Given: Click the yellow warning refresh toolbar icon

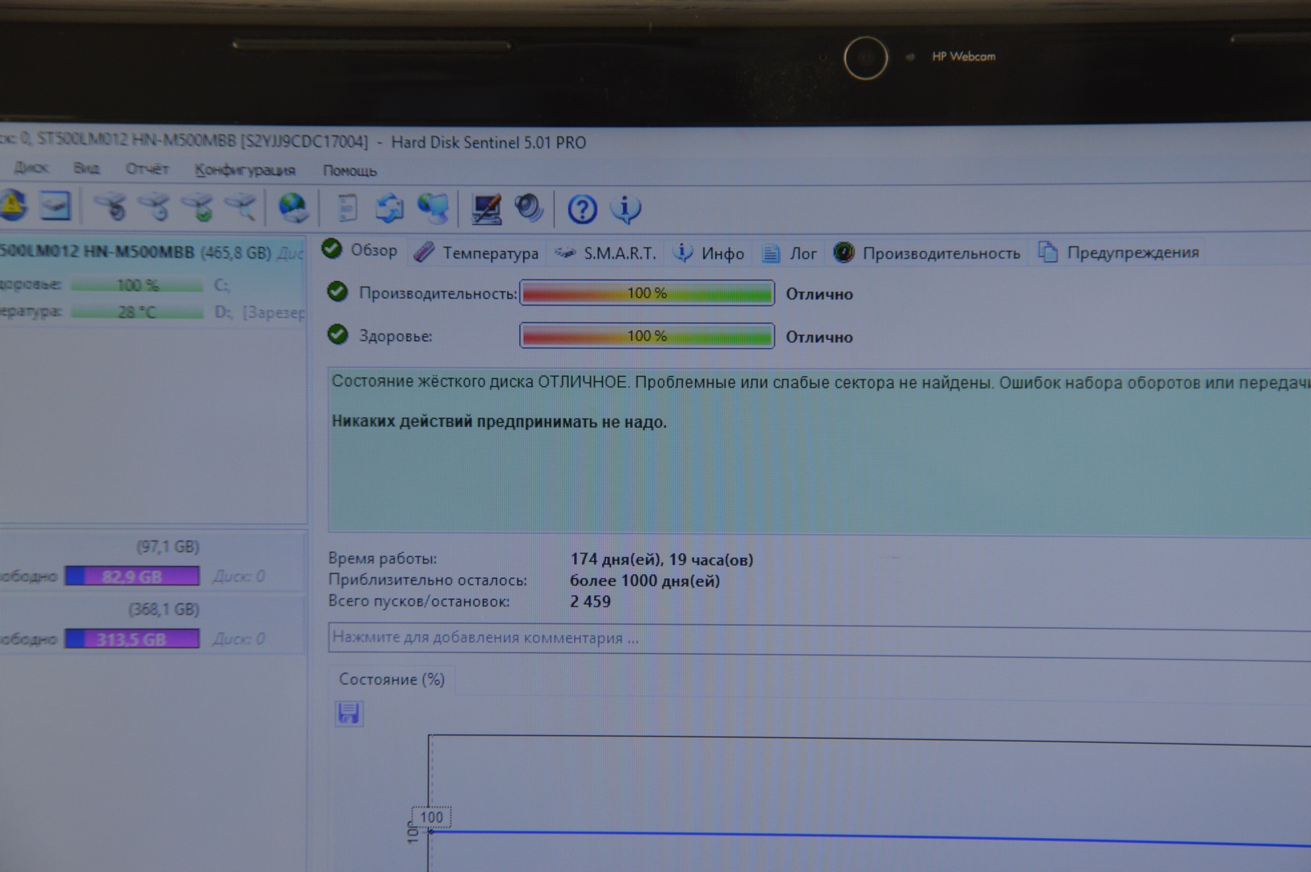Looking at the screenshot, I should click(x=11, y=207).
